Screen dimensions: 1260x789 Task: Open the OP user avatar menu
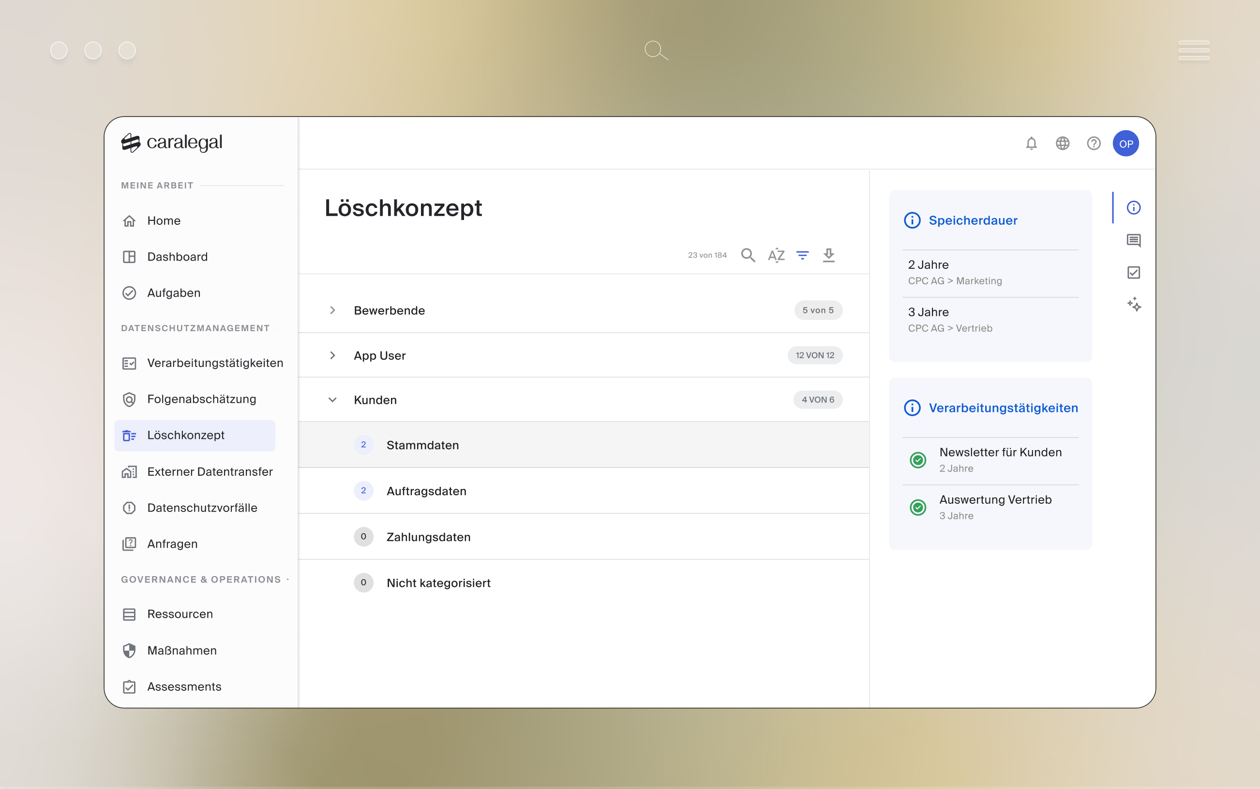(x=1125, y=144)
